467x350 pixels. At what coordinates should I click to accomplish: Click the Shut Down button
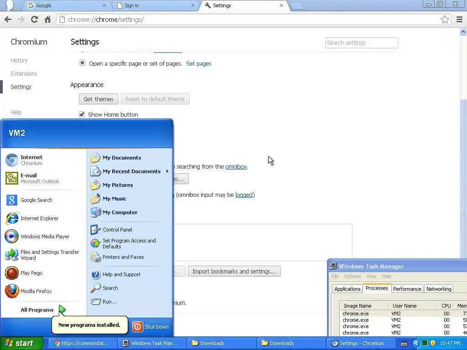point(150,327)
